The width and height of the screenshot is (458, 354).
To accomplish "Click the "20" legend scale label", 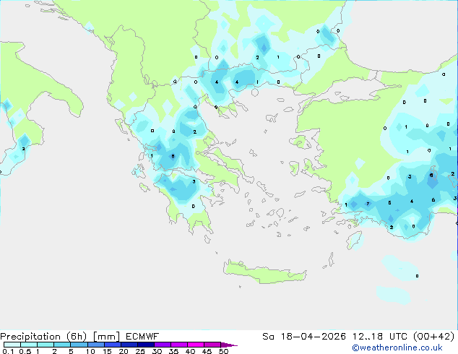I will pyautogui.click(x=124, y=351).
